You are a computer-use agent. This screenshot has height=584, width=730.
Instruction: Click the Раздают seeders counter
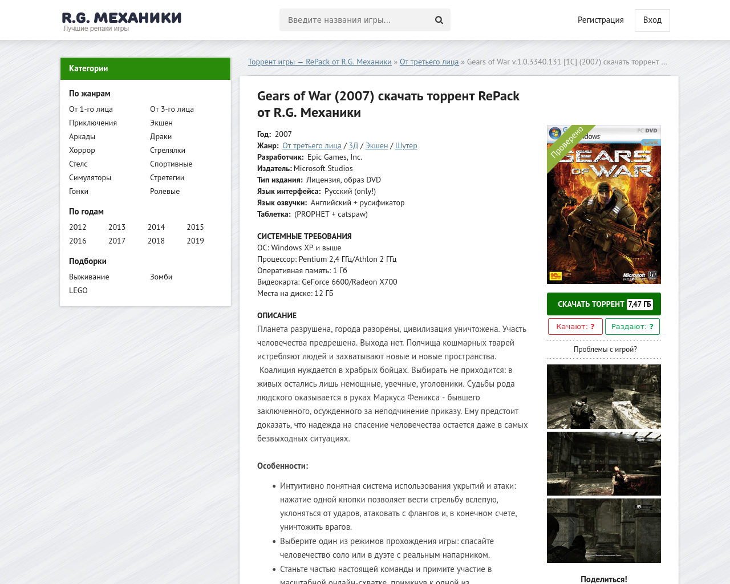(x=632, y=326)
